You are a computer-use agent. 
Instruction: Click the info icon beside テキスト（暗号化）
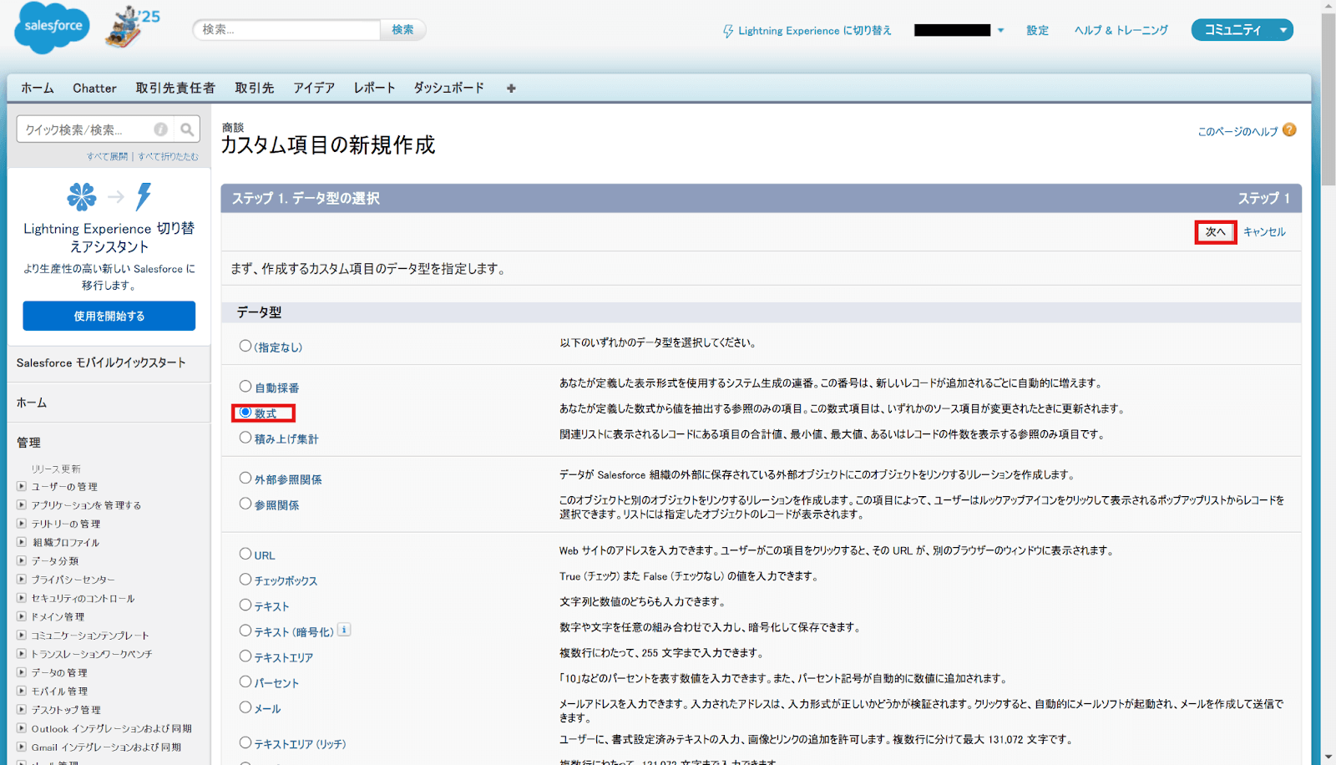coord(344,630)
